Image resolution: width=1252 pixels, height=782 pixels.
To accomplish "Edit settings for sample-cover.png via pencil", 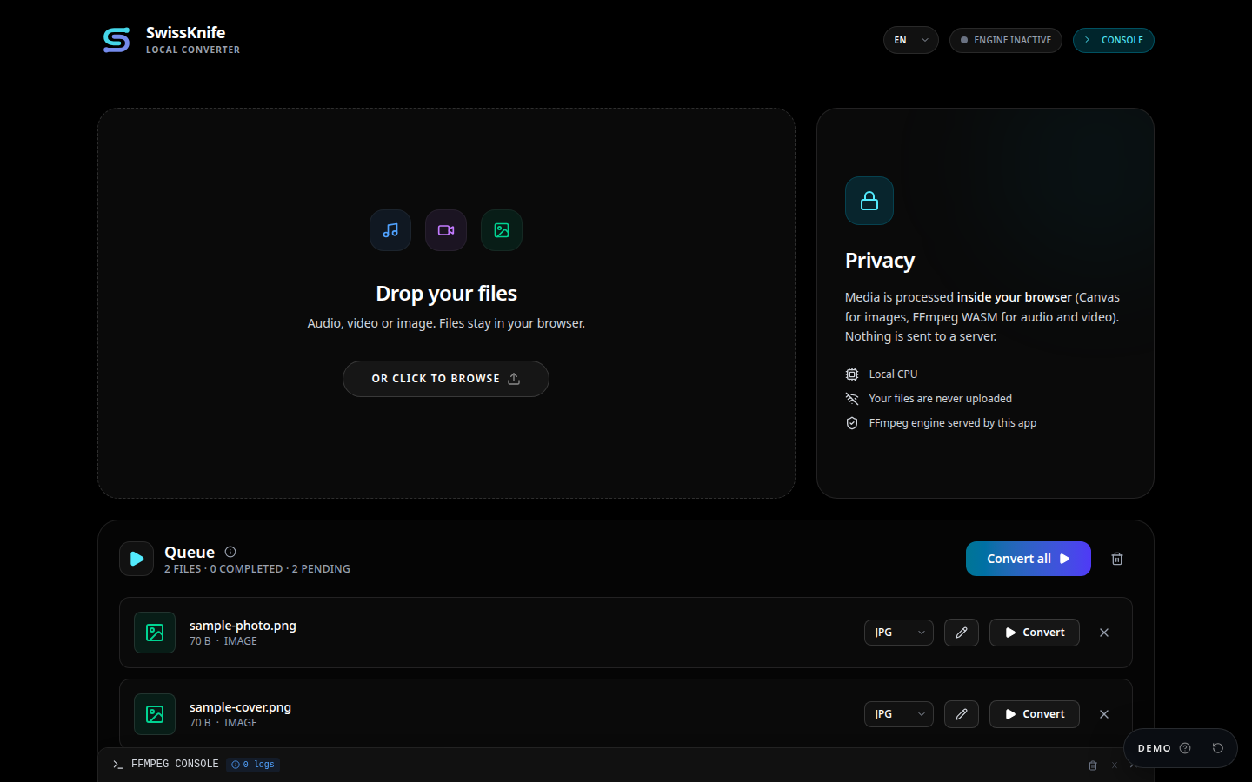I will pyautogui.click(x=962, y=714).
